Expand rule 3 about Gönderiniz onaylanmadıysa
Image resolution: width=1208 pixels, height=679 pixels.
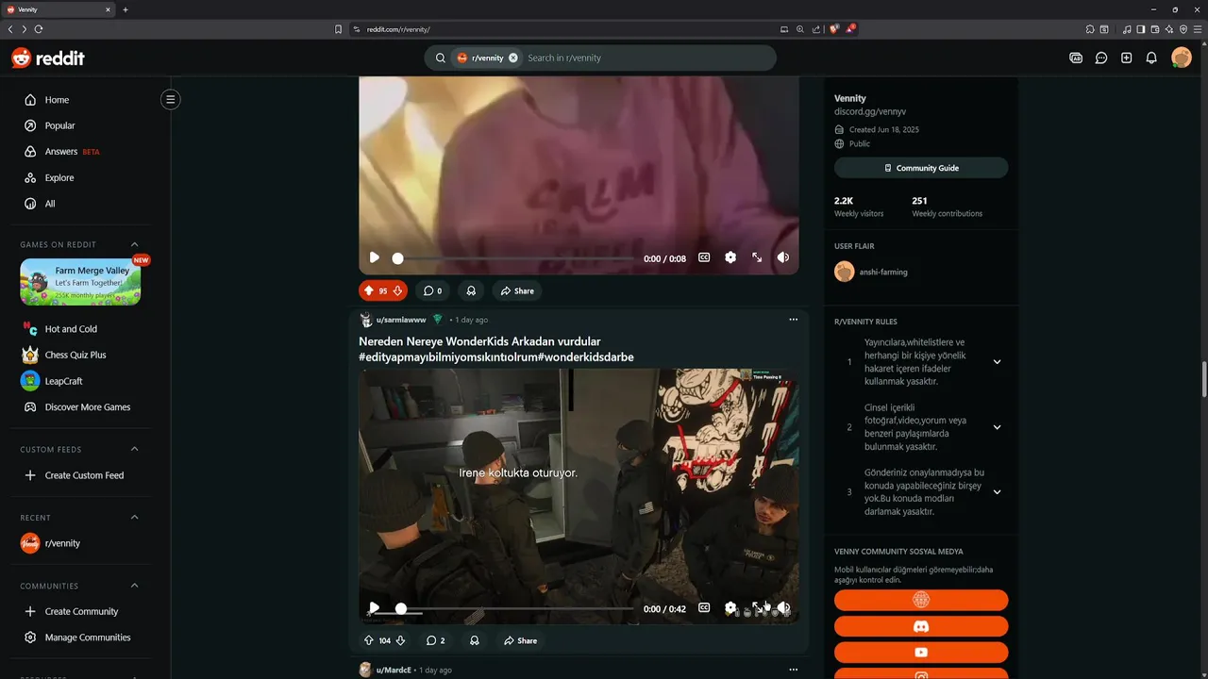[997, 492]
